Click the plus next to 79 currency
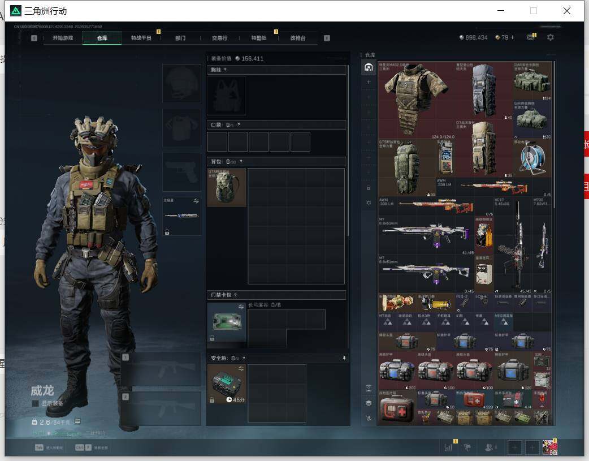The height and width of the screenshot is (461, 589). click(x=512, y=37)
